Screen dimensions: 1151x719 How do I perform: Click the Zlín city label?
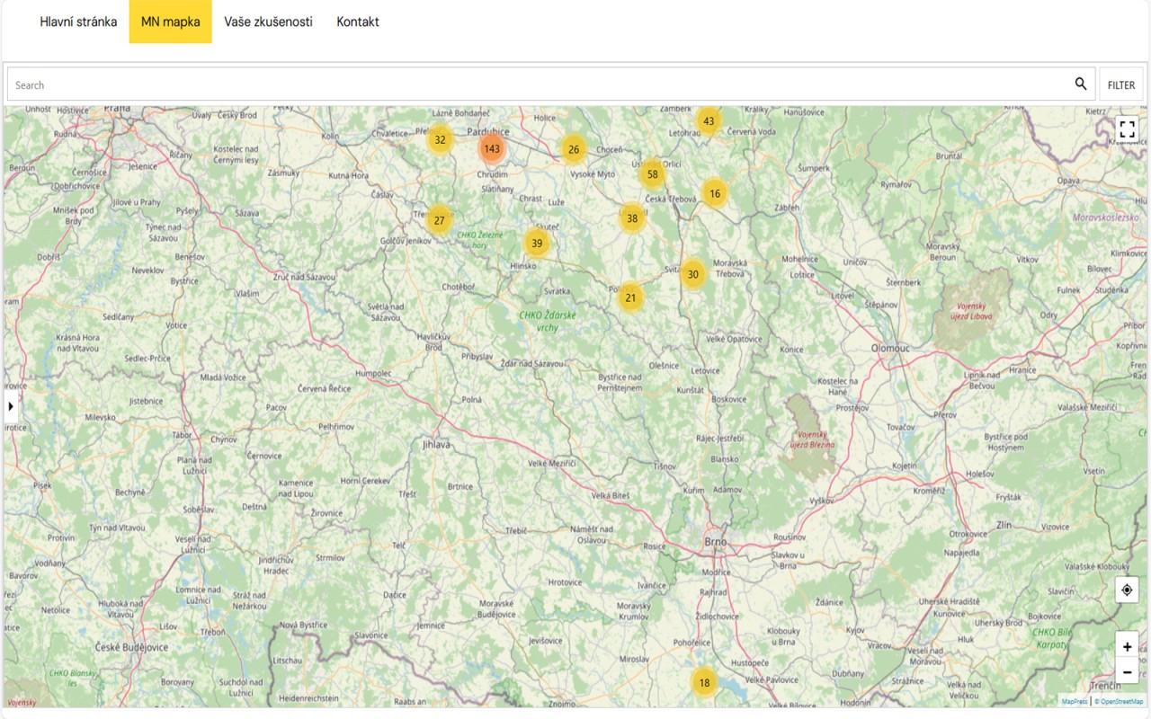1004,524
